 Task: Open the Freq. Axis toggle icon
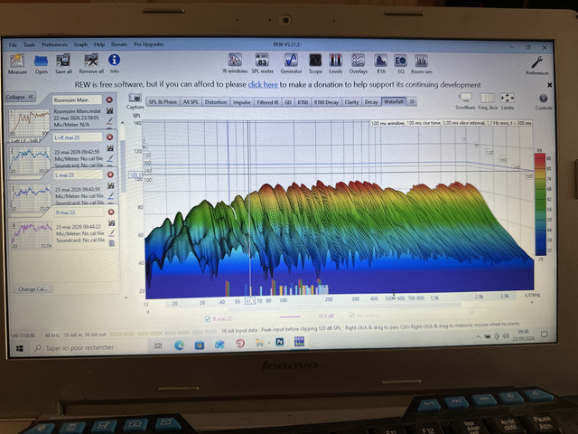click(488, 101)
